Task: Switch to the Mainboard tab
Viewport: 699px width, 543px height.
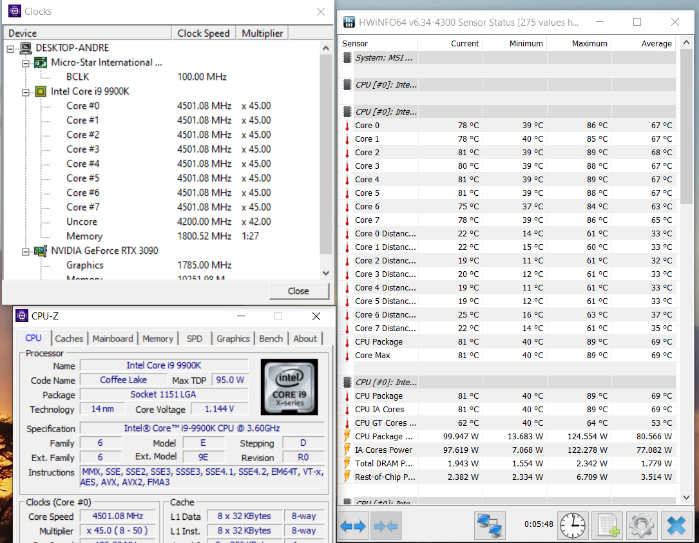Action: tap(113, 339)
